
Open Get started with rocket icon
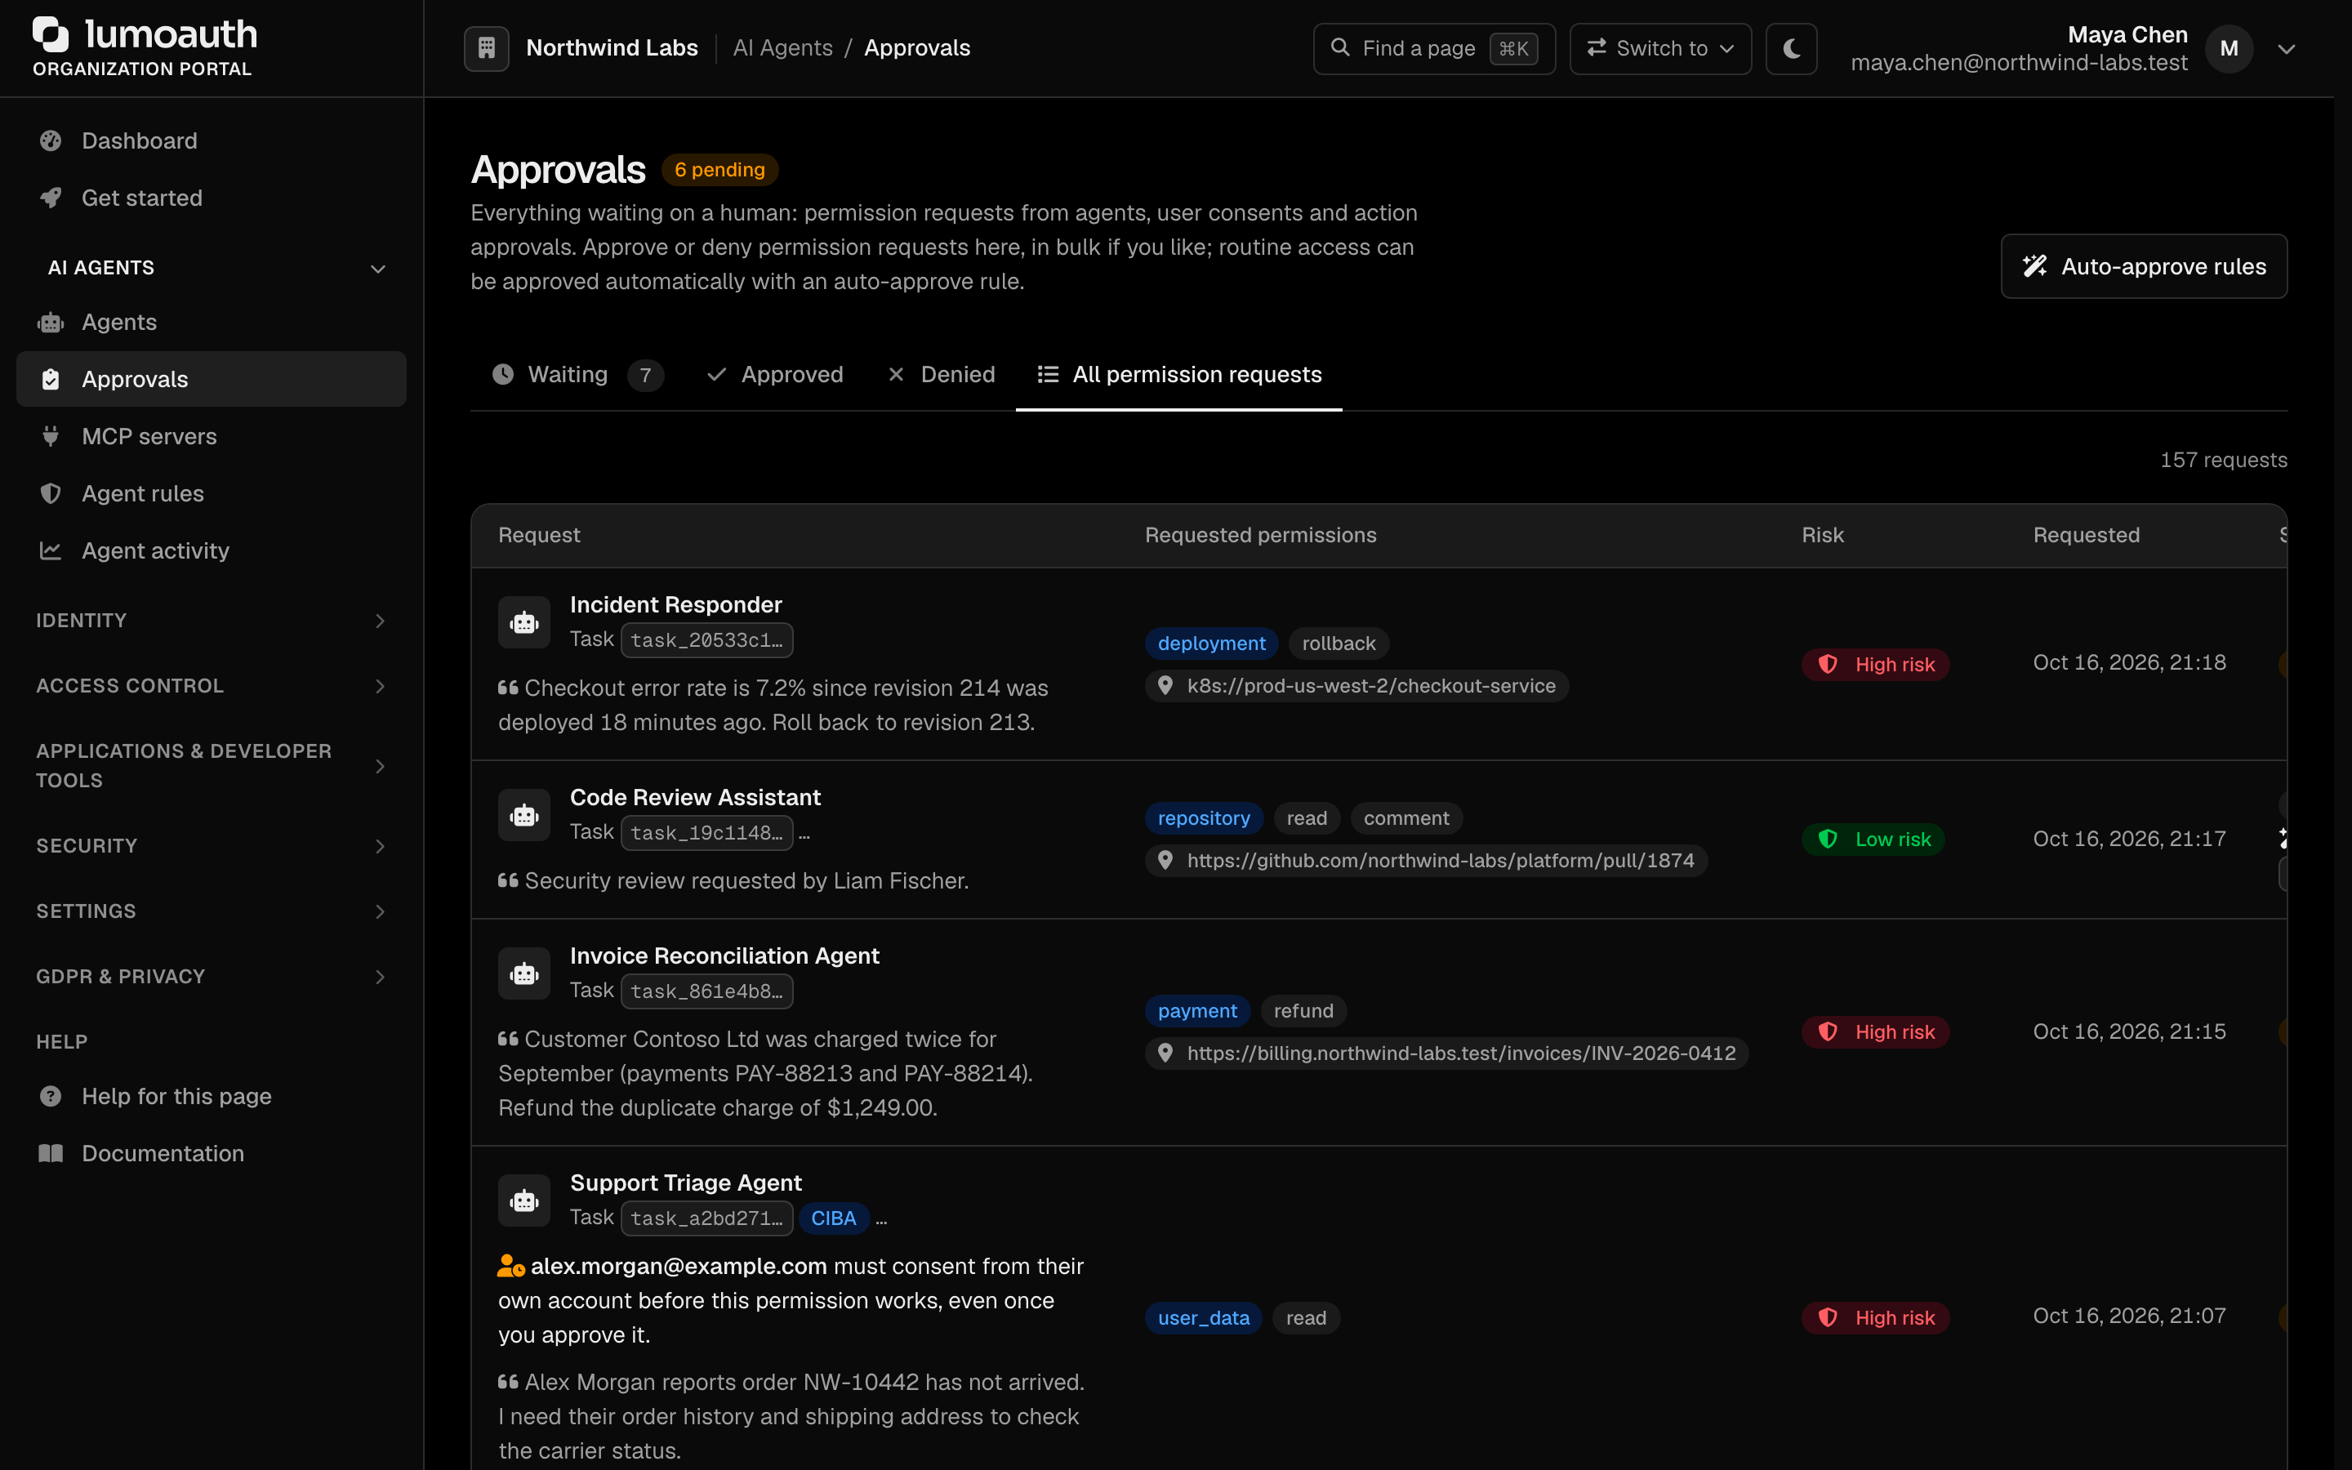[211, 198]
